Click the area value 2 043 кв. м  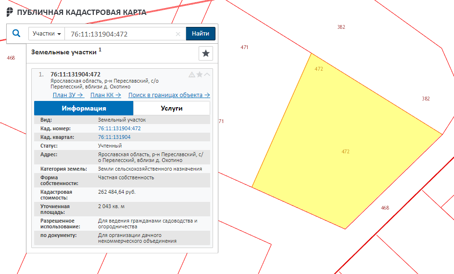[111, 206]
